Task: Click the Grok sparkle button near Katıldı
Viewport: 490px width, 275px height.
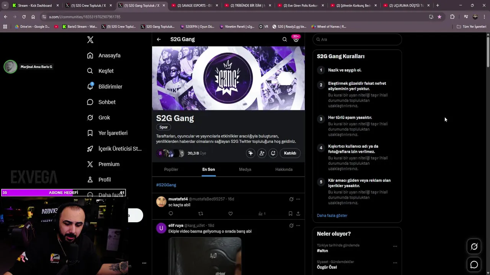Action: (251, 153)
